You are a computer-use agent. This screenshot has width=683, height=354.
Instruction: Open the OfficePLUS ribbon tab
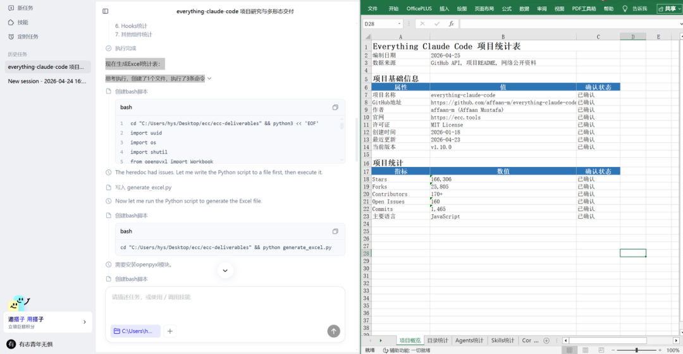click(x=419, y=9)
